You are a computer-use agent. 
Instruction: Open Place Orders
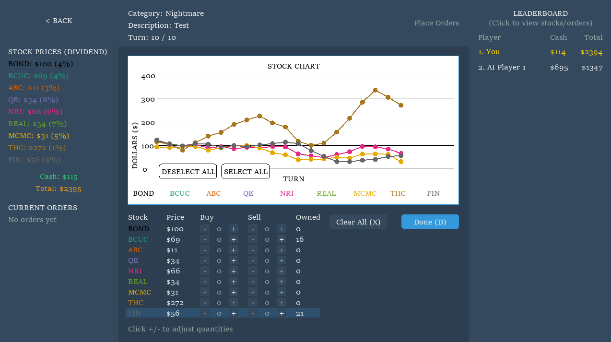tap(436, 23)
